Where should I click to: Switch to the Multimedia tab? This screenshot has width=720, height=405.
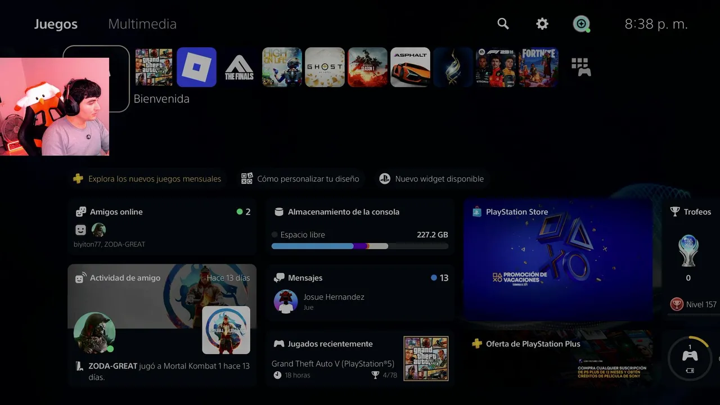pyautogui.click(x=142, y=24)
